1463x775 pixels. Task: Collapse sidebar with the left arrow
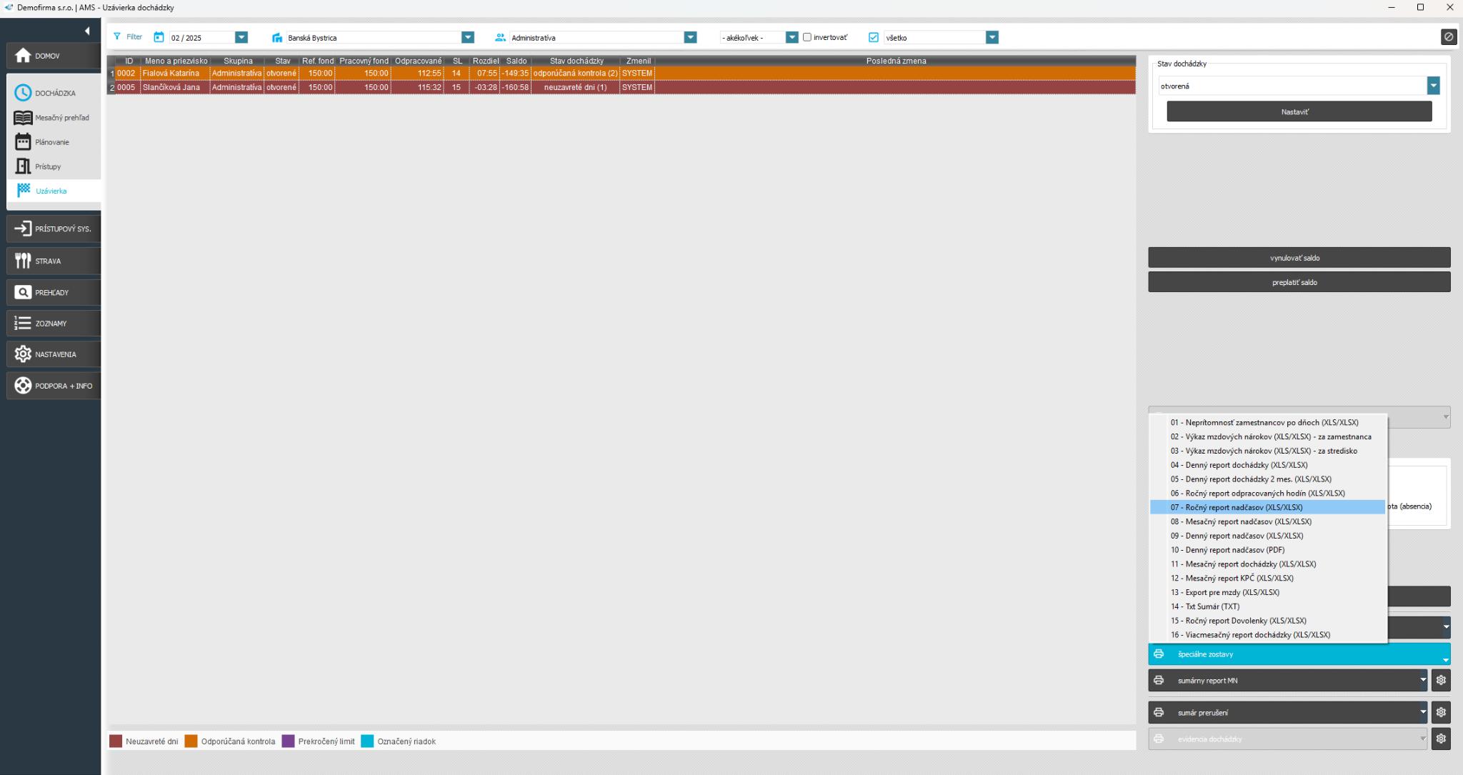[x=87, y=31]
